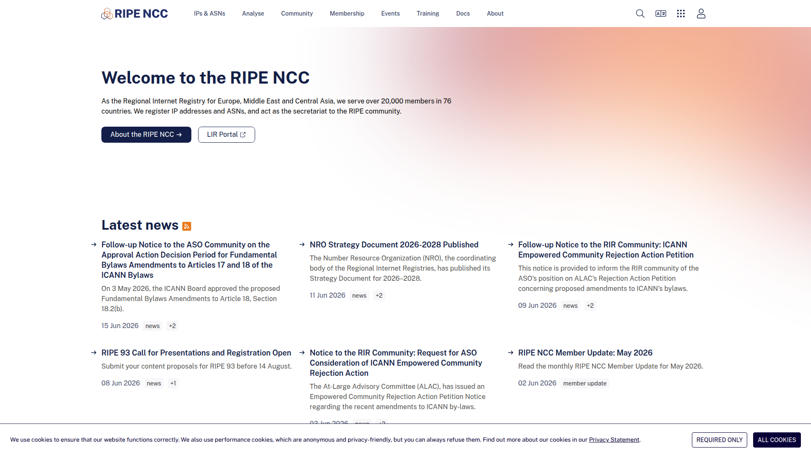811x456 pixels.
Task: Click the About the RIPE NCC button
Action: (146, 135)
